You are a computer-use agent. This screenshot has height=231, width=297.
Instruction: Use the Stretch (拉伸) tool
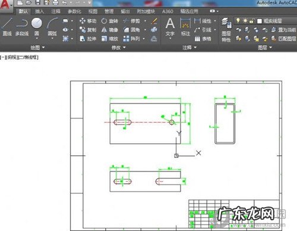88,39
